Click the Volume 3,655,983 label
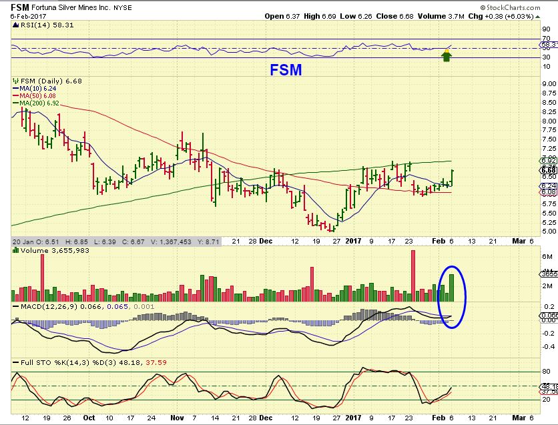Screen dimensions: 558x425 [55, 250]
